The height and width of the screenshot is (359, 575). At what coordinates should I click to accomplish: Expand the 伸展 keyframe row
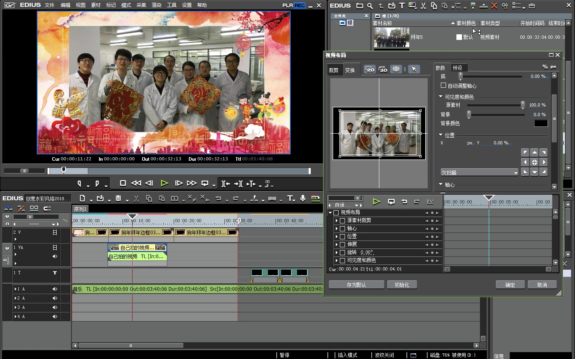coord(337,245)
